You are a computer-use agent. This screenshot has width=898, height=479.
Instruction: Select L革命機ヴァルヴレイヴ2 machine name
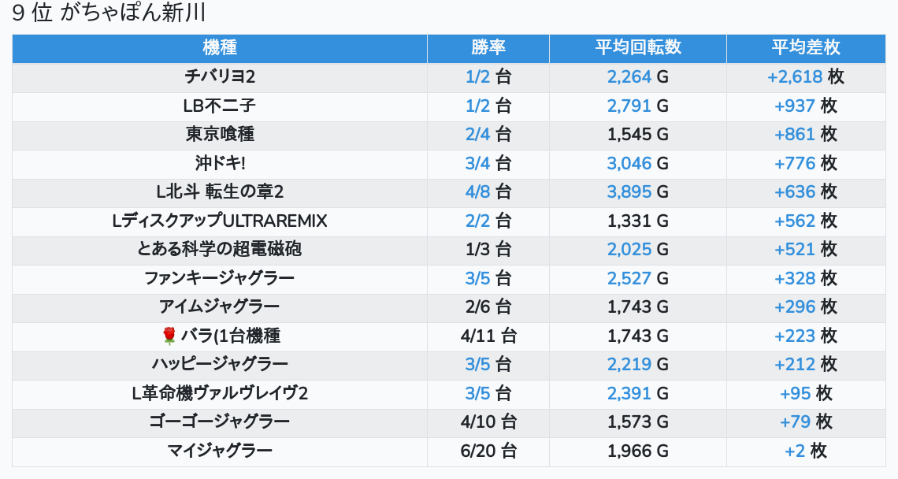coord(220,394)
